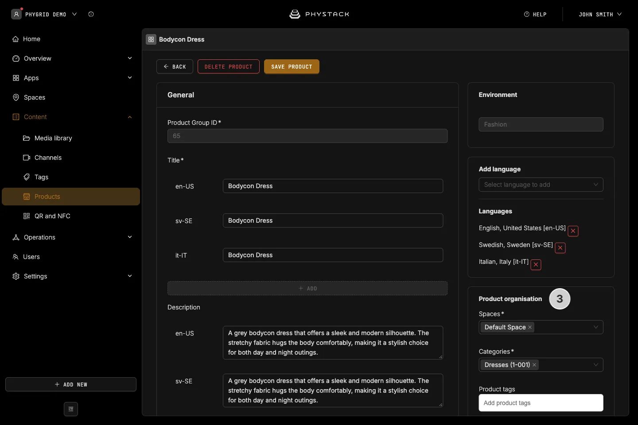Focus the Add product tags field
This screenshot has width=638, height=425.
(x=541, y=403)
